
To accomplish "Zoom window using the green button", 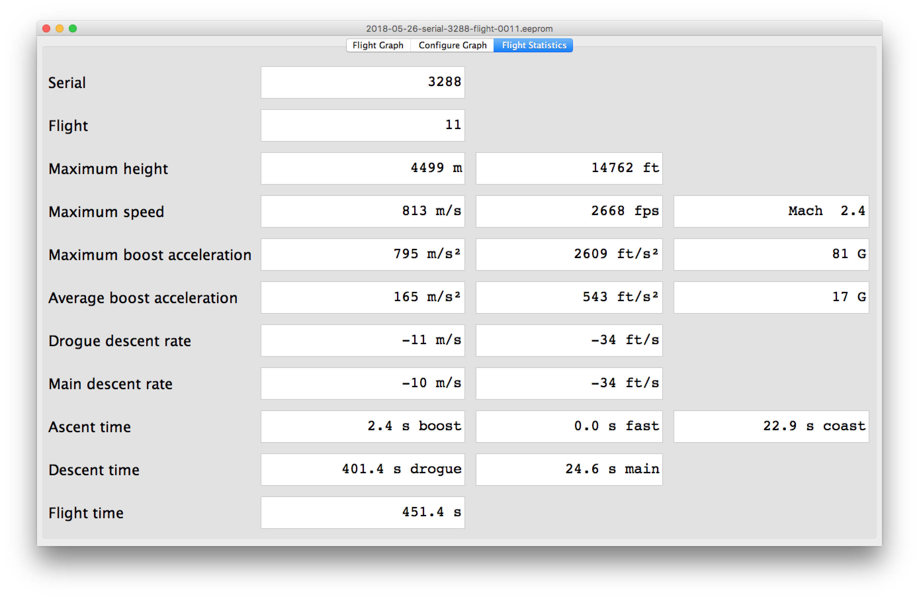I will tap(72, 28).
